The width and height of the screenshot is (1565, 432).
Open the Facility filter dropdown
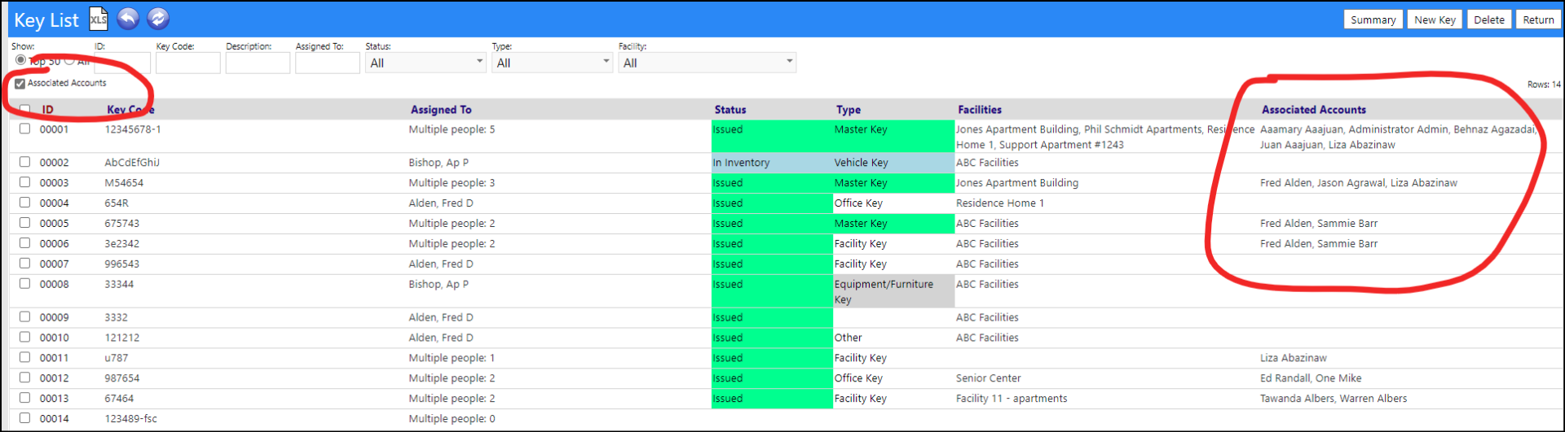point(707,63)
